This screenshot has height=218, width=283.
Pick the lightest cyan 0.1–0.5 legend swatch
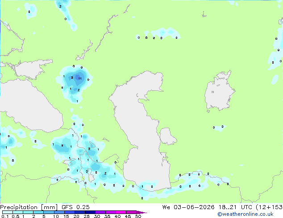point(8,212)
